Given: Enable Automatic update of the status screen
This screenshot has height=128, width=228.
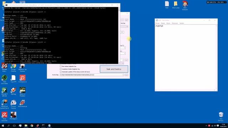Looking at the screenshot, I should tap(61, 72).
